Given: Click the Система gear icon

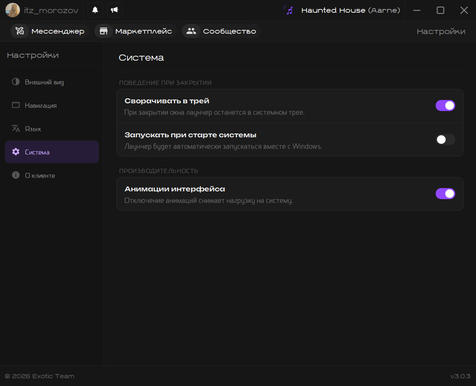Looking at the screenshot, I should tap(16, 152).
